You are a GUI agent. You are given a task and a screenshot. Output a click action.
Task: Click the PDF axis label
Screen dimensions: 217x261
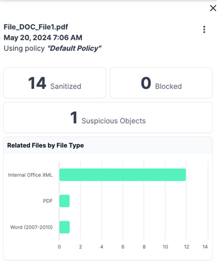click(48, 201)
